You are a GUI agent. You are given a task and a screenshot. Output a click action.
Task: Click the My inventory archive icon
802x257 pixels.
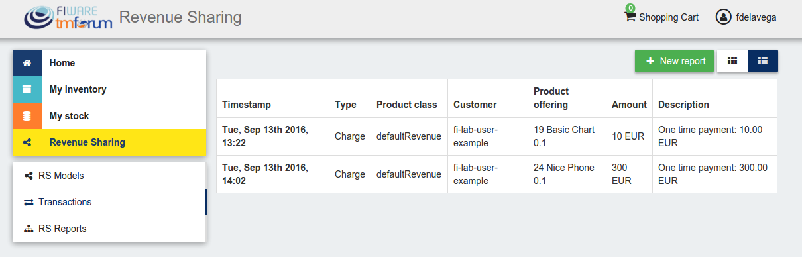pyautogui.click(x=27, y=89)
